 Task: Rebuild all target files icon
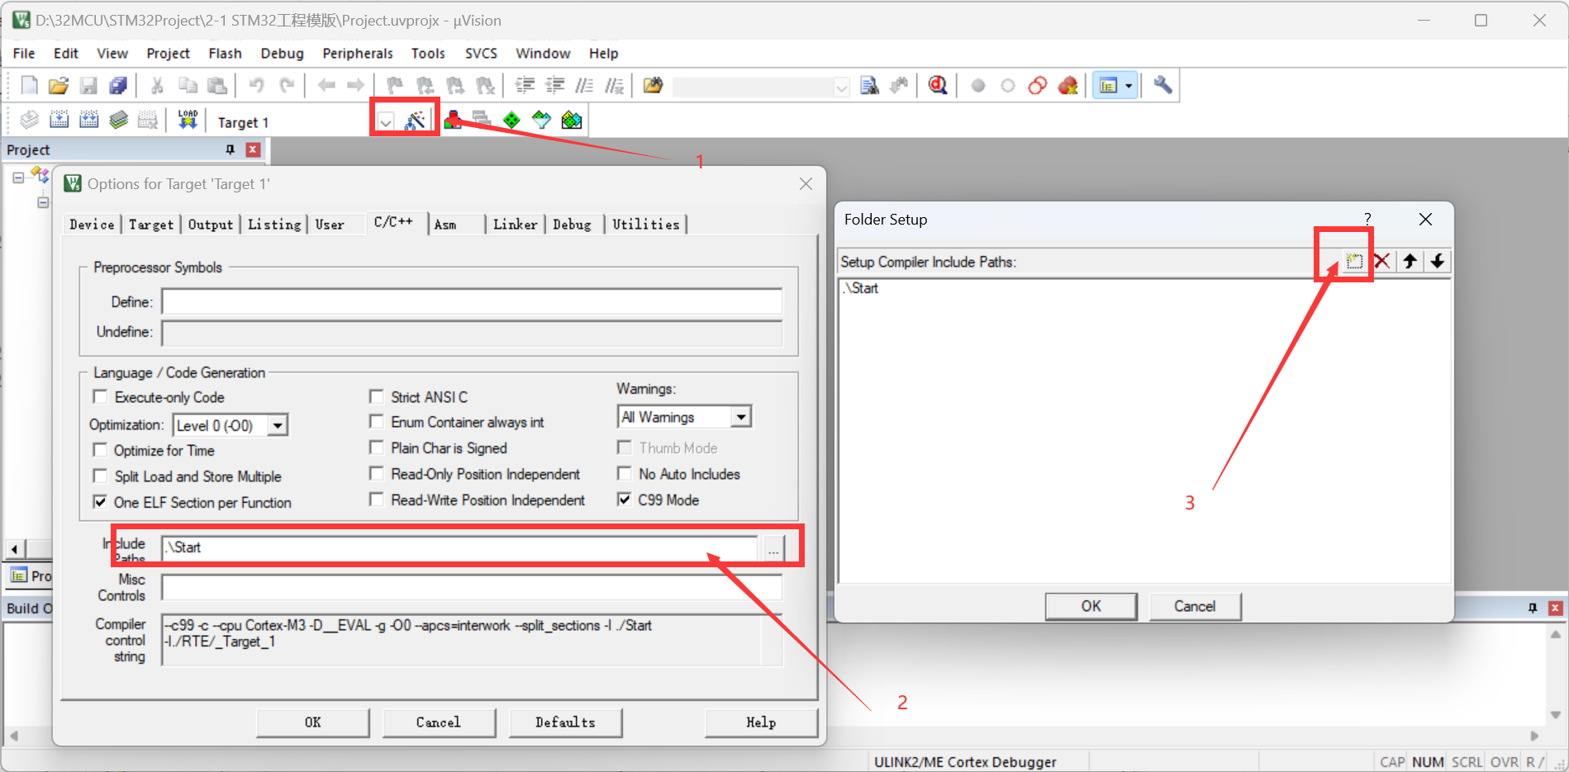88,121
